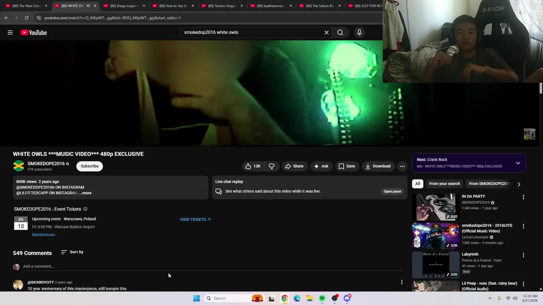Open File Explorer from the taskbar
This screenshot has height=305, width=543.
pos(310,298)
